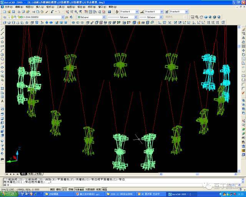Click the green ByLayer color swatch

pyautogui.click(x=79, y=17)
